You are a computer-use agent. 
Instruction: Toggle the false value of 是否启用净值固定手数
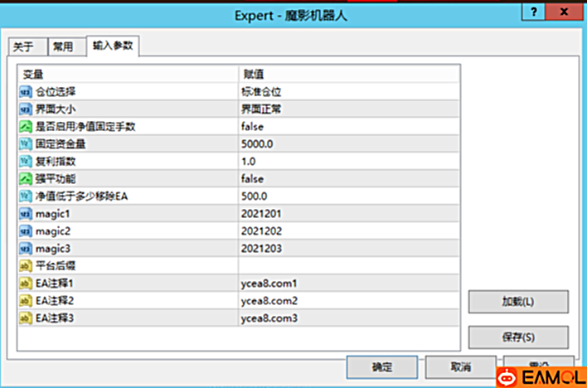coord(252,127)
